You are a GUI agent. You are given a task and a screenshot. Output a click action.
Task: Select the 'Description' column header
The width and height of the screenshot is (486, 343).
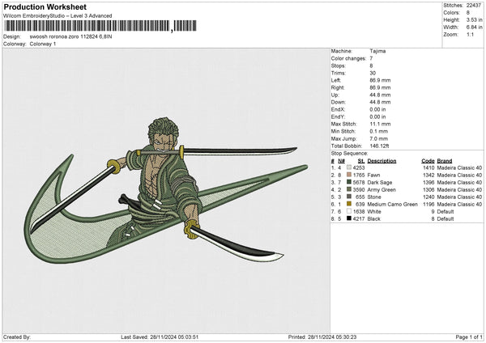(382, 161)
